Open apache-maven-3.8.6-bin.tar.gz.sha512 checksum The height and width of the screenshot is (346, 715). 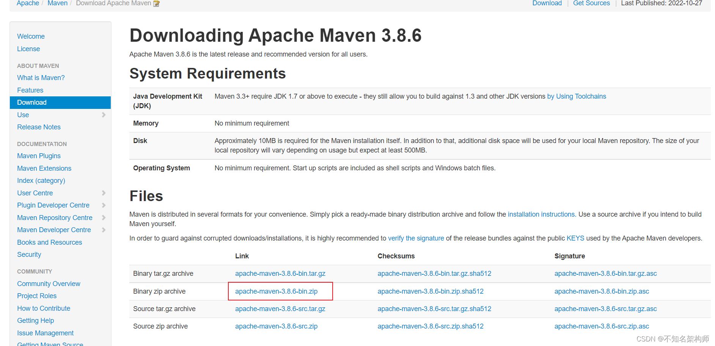[434, 274]
